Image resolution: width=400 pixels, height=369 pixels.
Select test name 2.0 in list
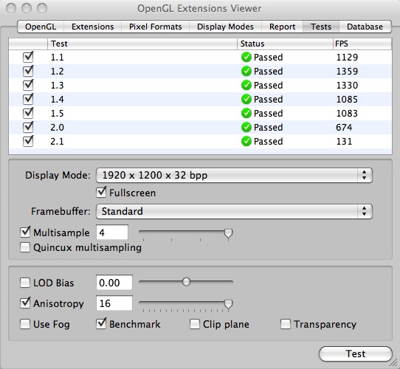pos(57,128)
